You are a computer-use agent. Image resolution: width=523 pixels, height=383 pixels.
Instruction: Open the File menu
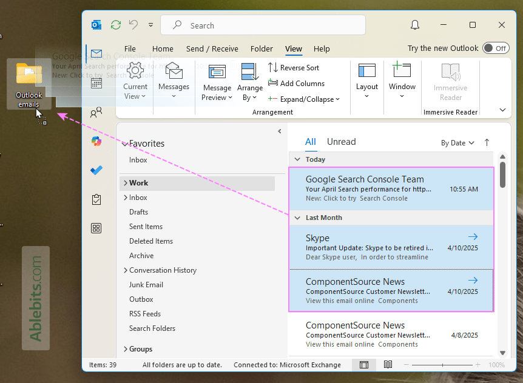point(130,49)
